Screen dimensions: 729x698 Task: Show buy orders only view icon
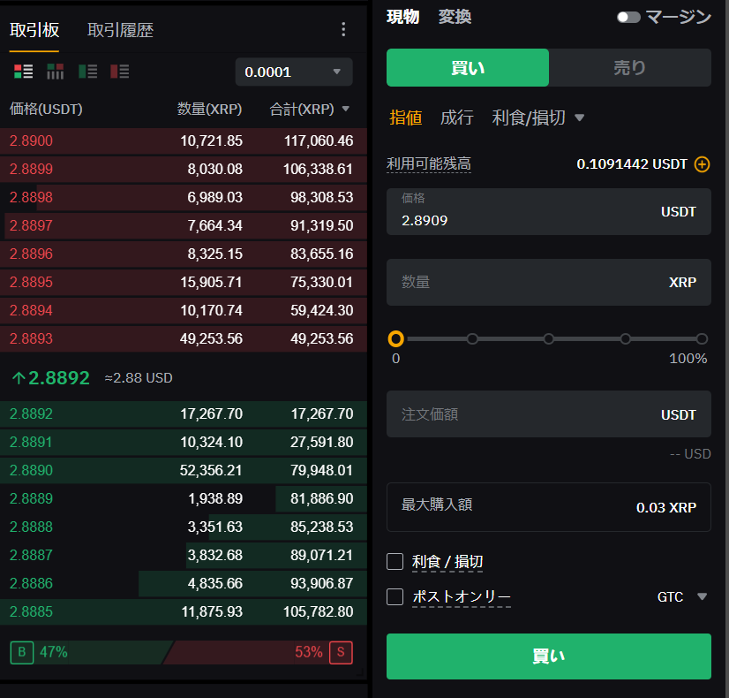tap(87, 72)
